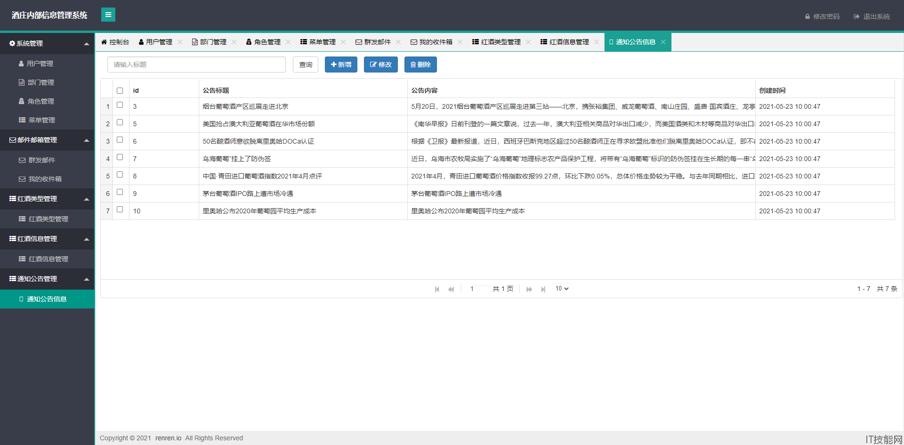Switch to the 控制台 tab
Image resolution: width=904 pixels, height=445 pixels.
[115, 42]
